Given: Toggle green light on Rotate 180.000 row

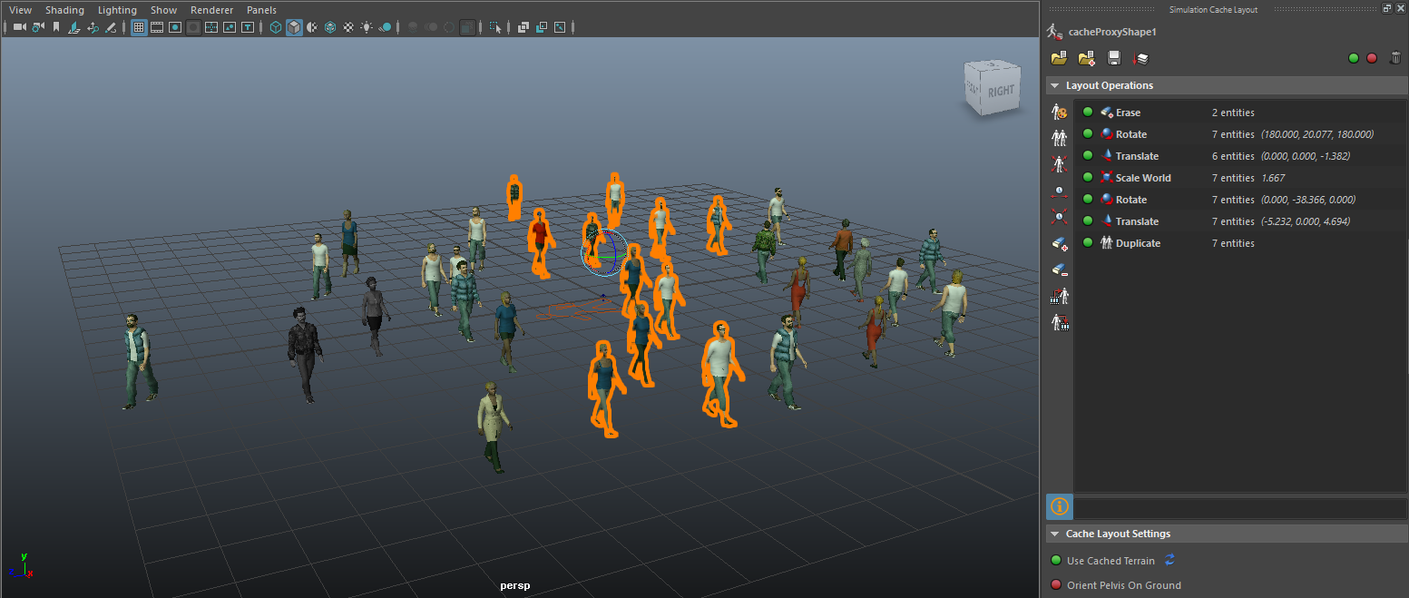Looking at the screenshot, I should 1088,134.
